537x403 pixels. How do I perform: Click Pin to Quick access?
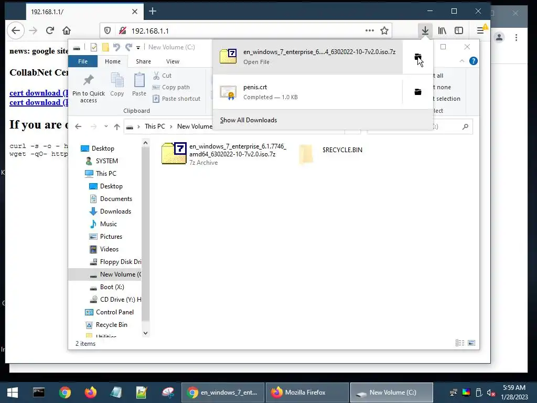coord(88,88)
